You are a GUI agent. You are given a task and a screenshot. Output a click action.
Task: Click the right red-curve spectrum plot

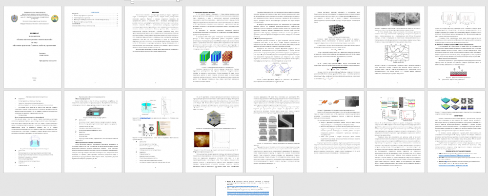[467, 20]
